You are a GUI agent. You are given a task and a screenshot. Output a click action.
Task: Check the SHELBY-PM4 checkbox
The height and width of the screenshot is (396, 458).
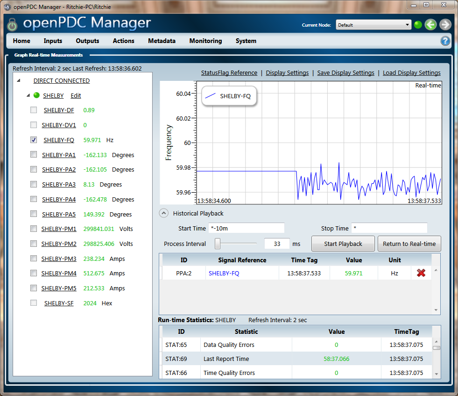pyautogui.click(x=34, y=273)
